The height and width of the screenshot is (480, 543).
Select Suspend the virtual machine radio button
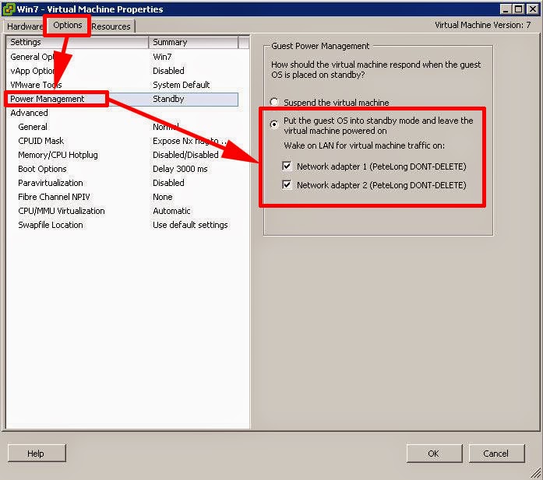(274, 102)
